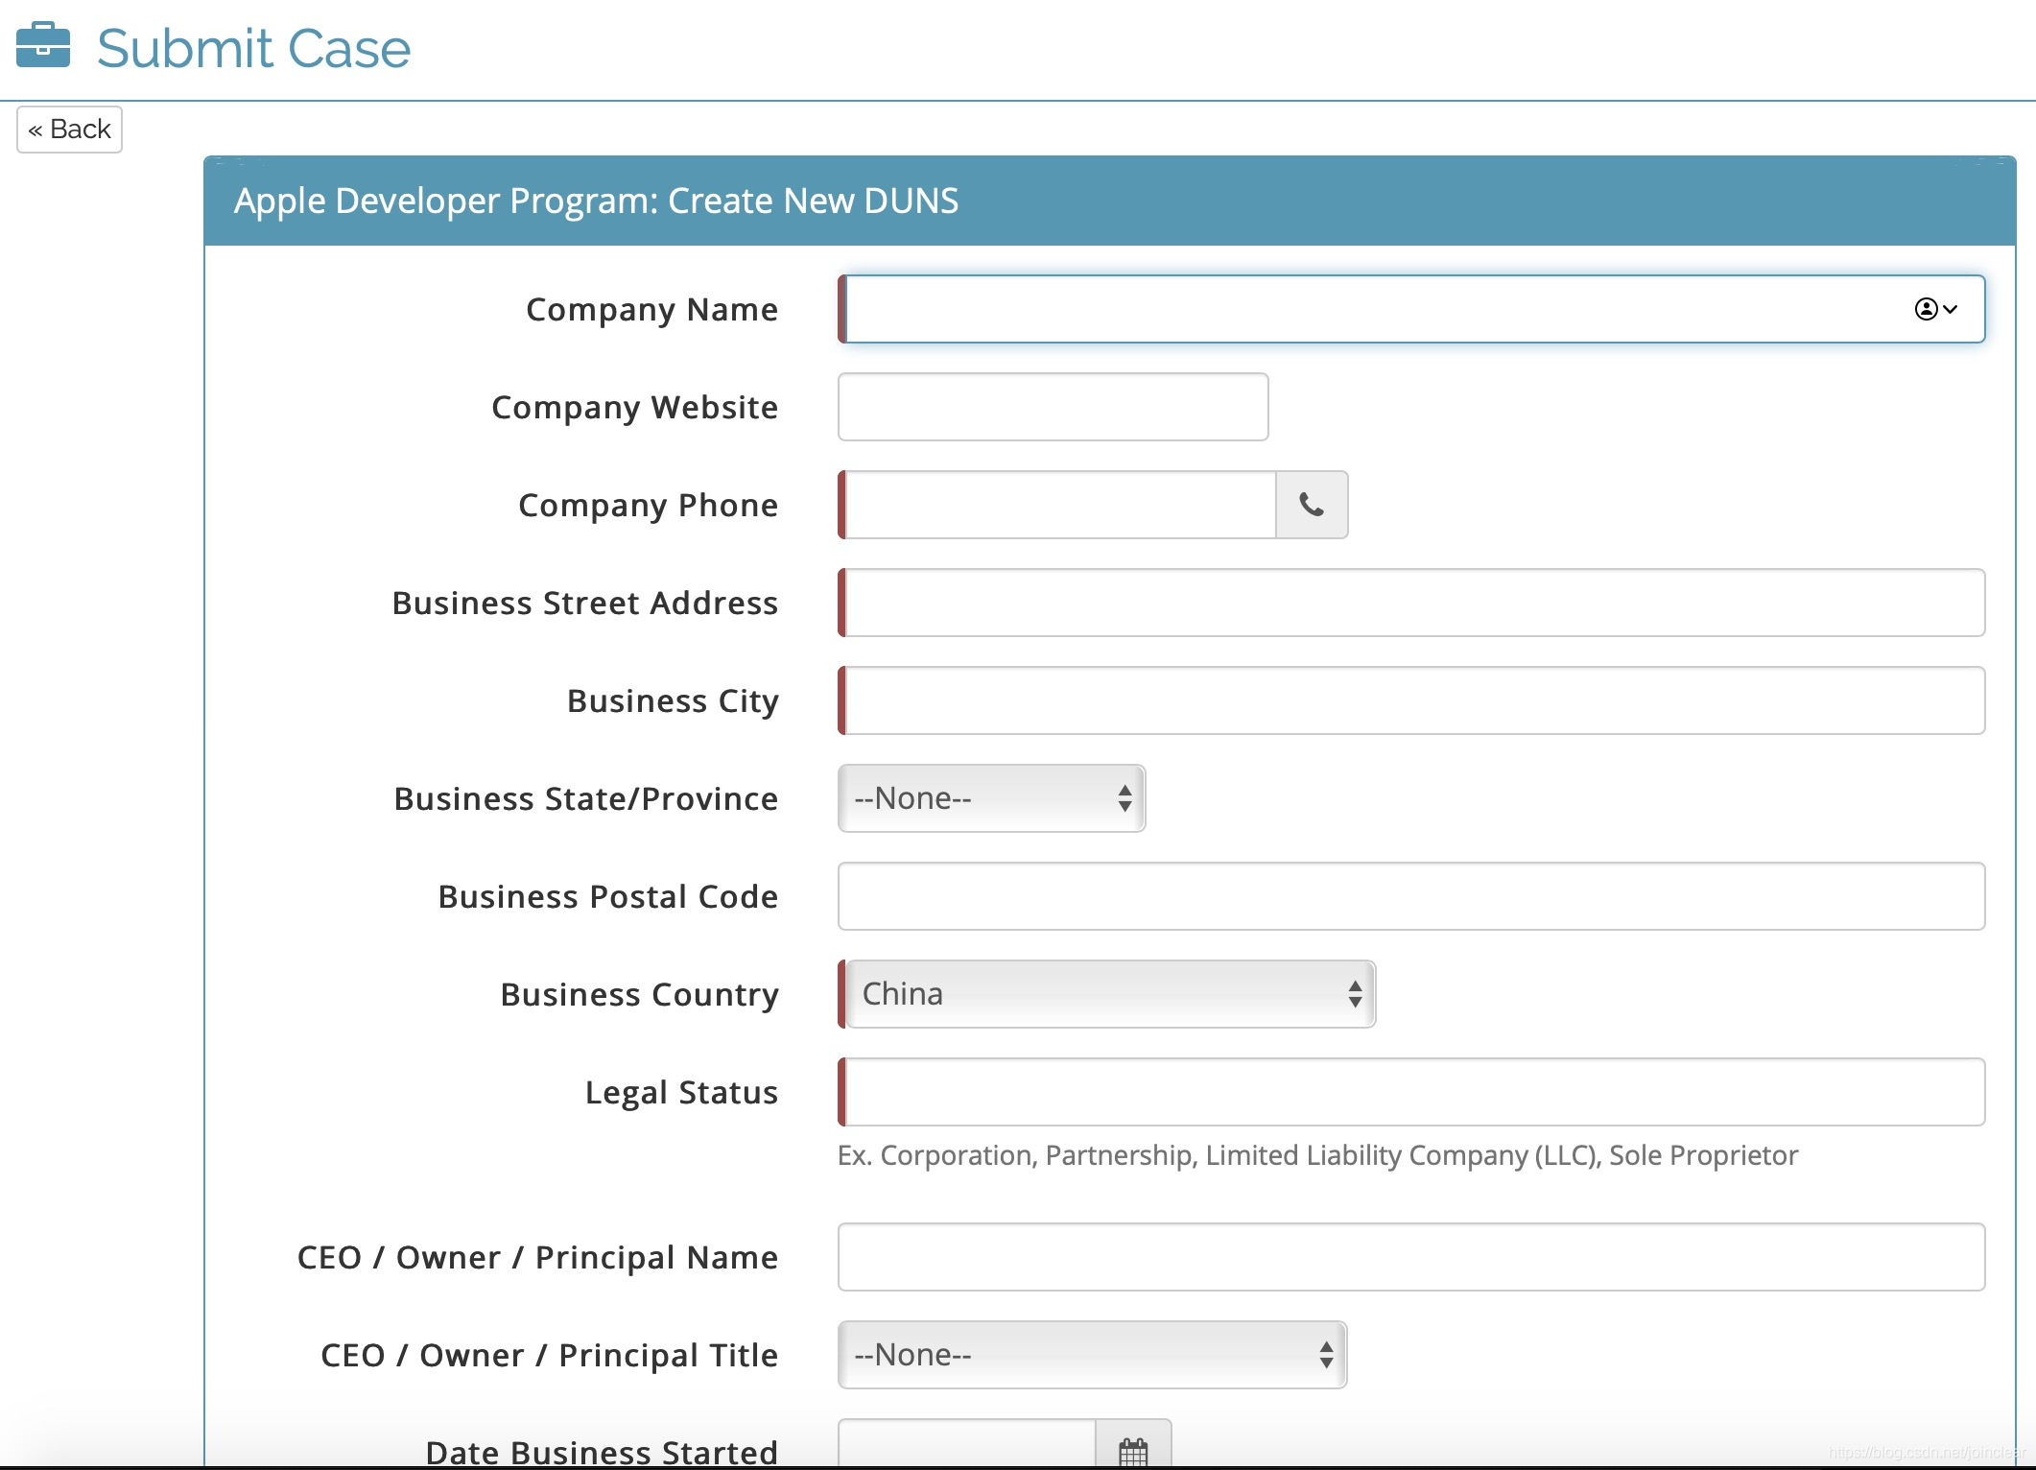
Task: Click the Business Postal Code label
Action: coord(608,897)
